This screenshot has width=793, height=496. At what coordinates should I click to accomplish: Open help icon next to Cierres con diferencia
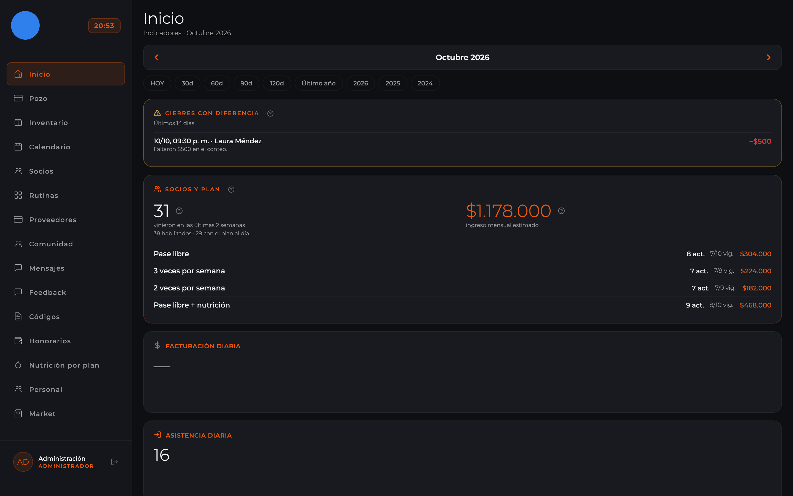pyautogui.click(x=270, y=114)
